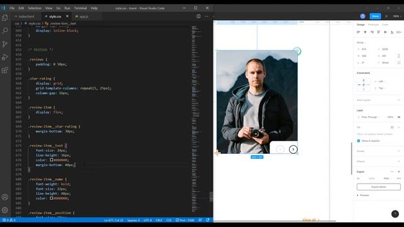
Task: Click align right icon in Figma panel
Action: point(372,32)
